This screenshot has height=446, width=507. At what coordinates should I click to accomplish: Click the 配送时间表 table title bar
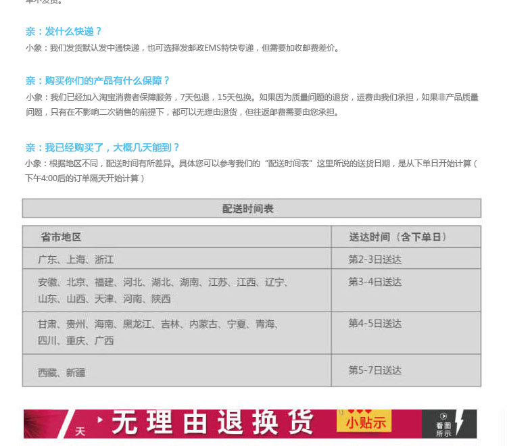(251, 209)
